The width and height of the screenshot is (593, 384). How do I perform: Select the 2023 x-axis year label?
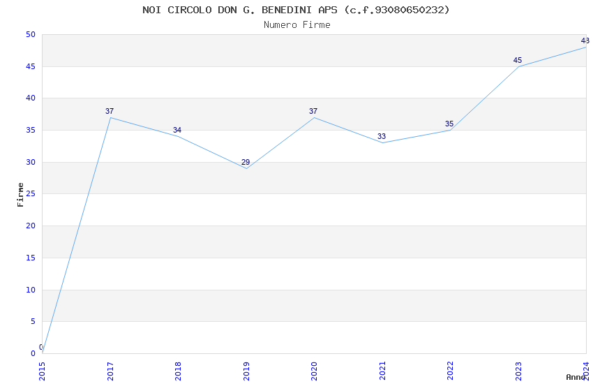518,371
